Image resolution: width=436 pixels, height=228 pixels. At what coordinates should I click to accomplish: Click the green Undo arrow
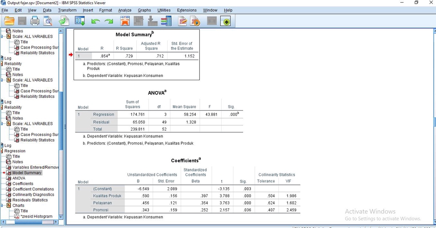(95, 21)
